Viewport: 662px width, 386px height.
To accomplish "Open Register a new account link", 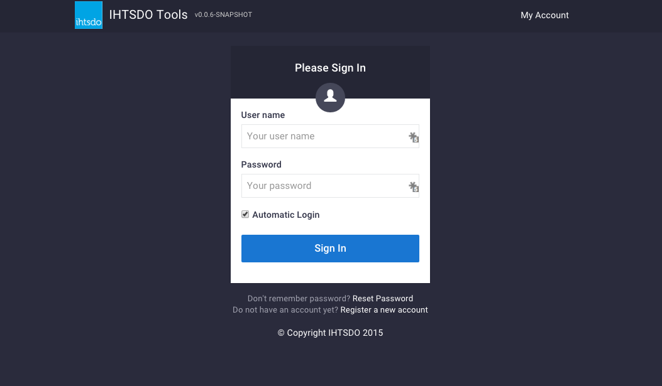I will pyautogui.click(x=384, y=310).
